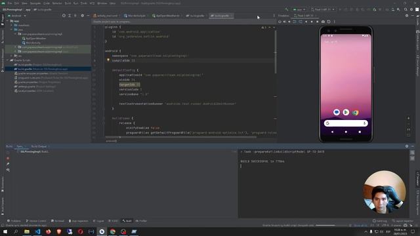
Task: Take emulator screenshot with camera icon
Action: [323, 22]
